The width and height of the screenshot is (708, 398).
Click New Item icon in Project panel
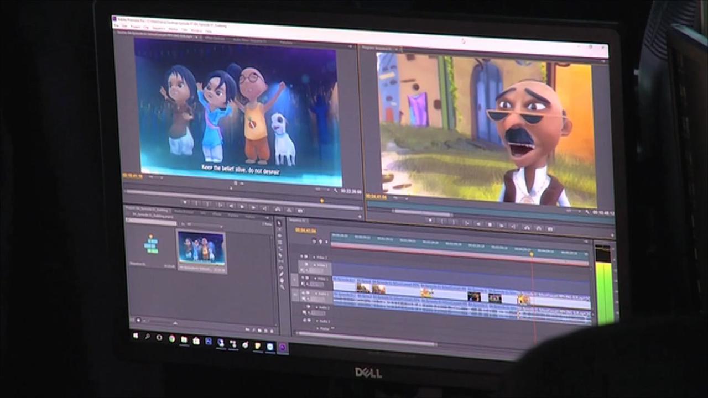tap(265, 330)
